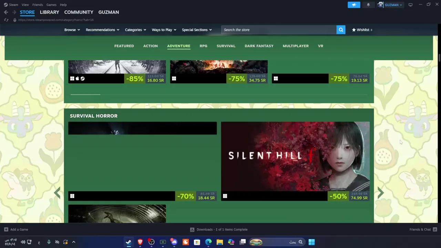The height and width of the screenshot is (248, 441).
Task: Open File Explorer from taskbar
Action: (220, 242)
